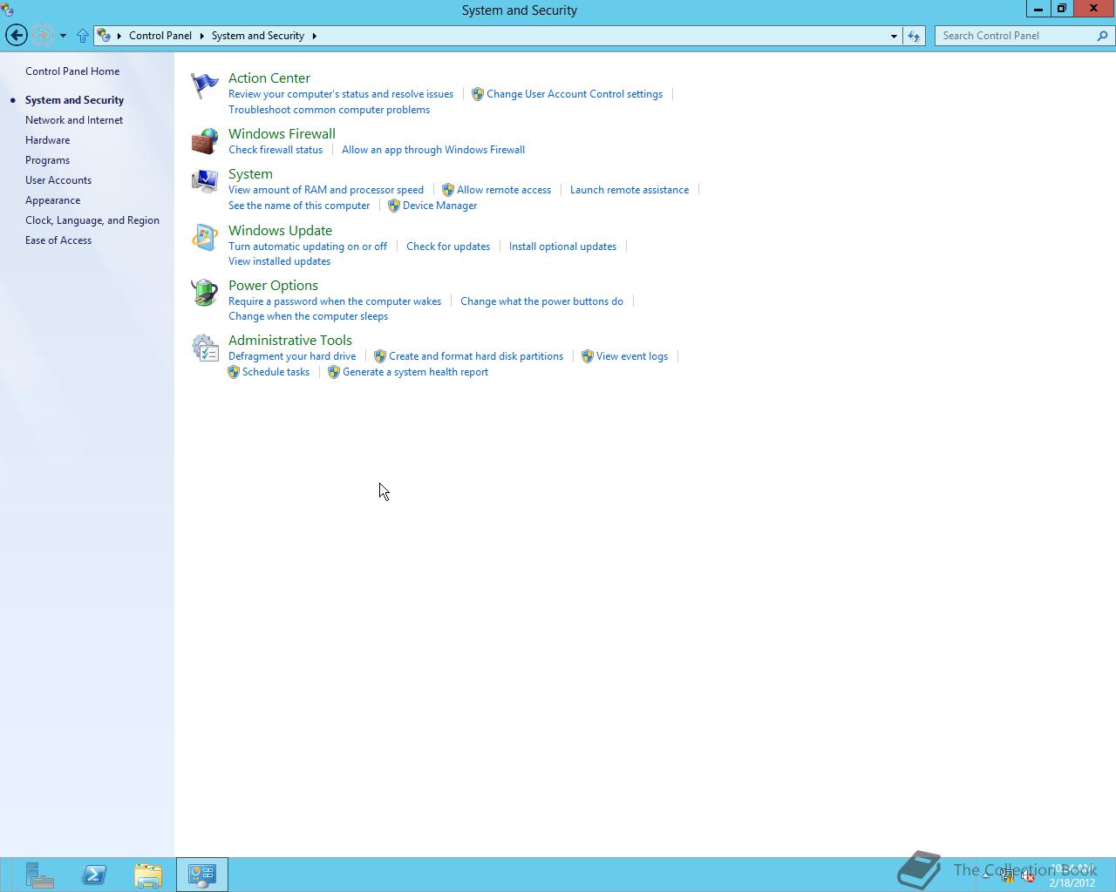
Task: Create and format hard disk partitions
Action: click(x=476, y=356)
